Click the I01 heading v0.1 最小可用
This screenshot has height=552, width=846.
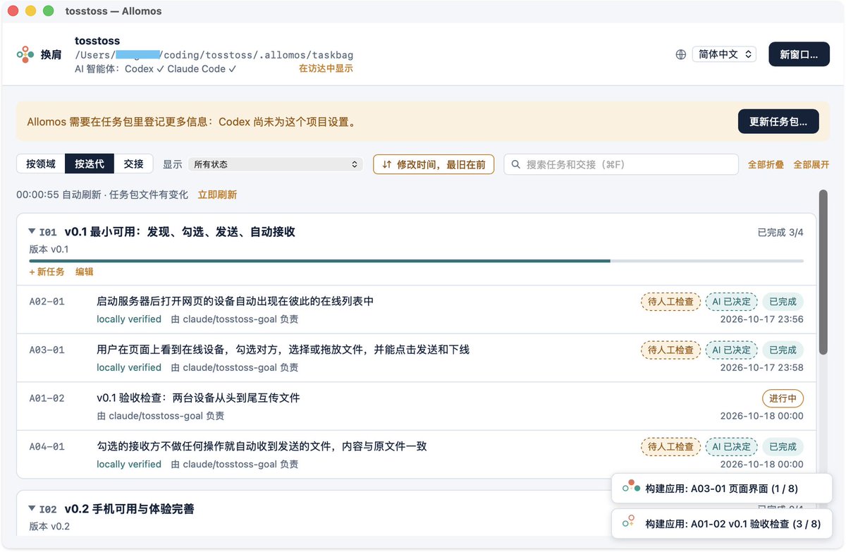[180, 231]
